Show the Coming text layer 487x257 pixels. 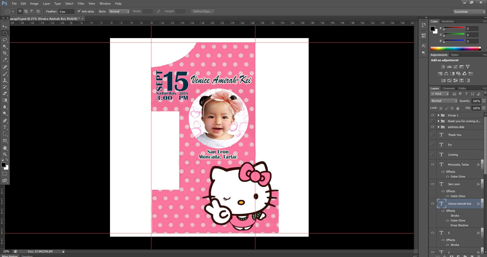point(433,155)
